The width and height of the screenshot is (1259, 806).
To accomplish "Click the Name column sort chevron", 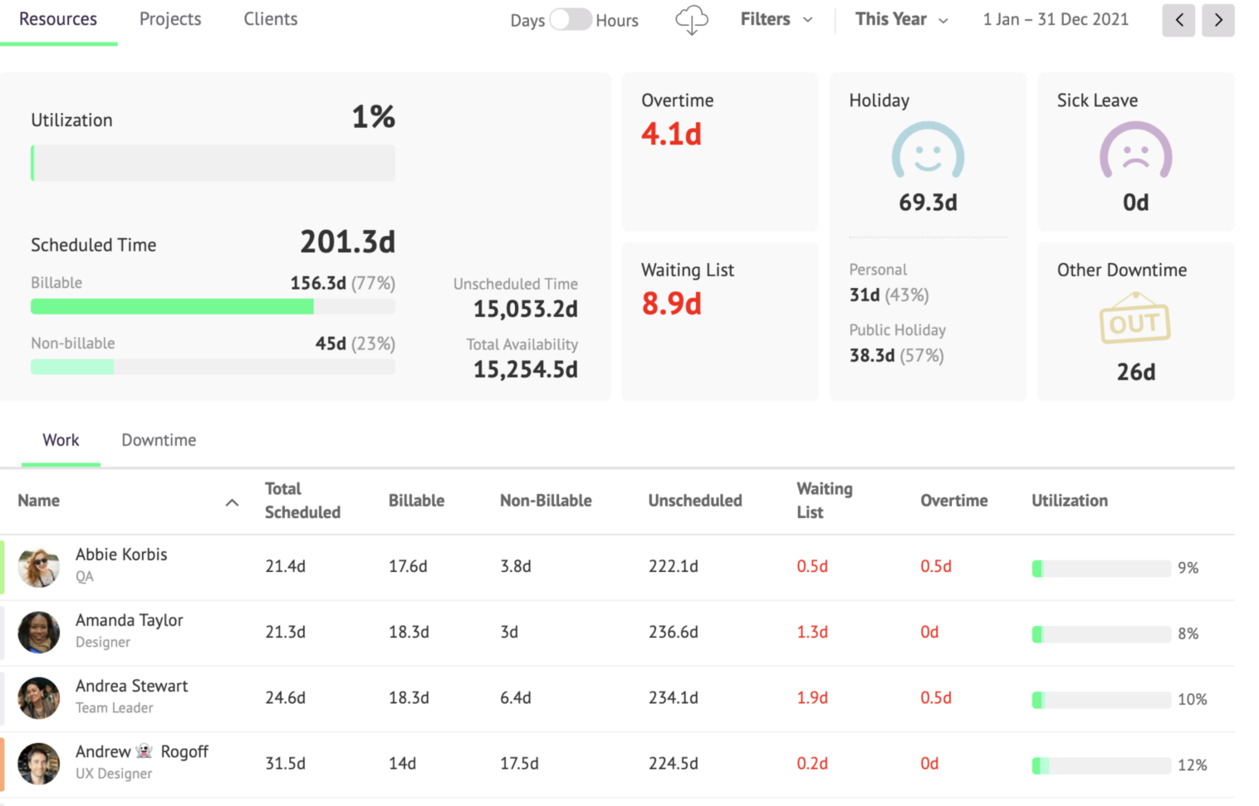I will (x=233, y=501).
